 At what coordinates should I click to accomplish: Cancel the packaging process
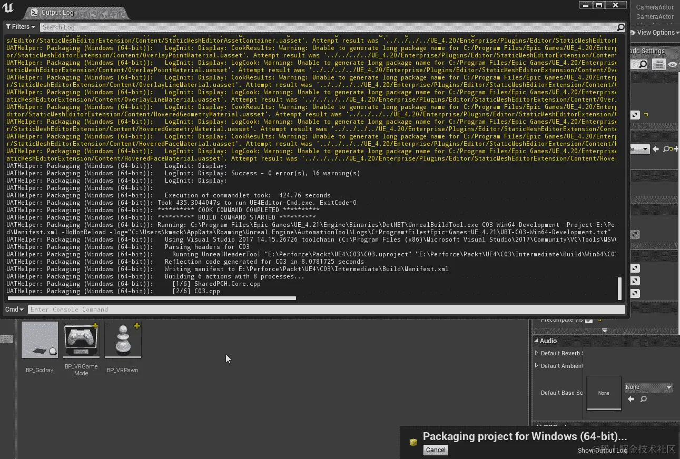pyautogui.click(x=436, y=450)
